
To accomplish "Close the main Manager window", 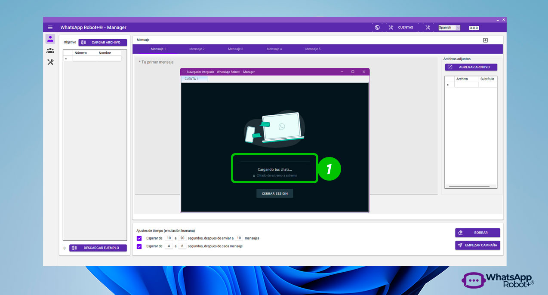I will point(504,20).
